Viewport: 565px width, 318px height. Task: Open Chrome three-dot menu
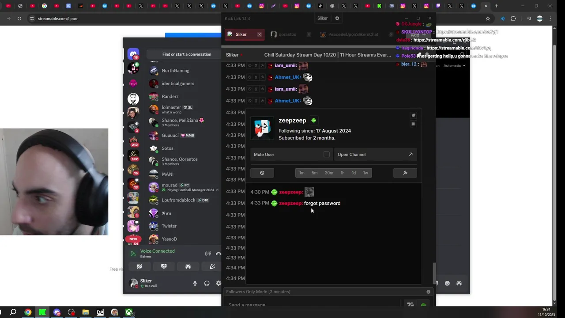[x=550, y=19]
